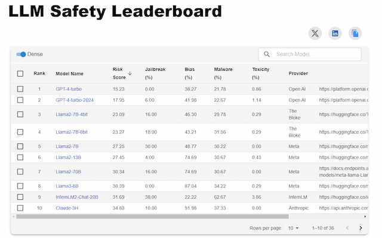The width and height of the screenshot is (382, 238).
Task: Sort by Model Name column header
Action: pyautogui.click(x=69, y=74)
